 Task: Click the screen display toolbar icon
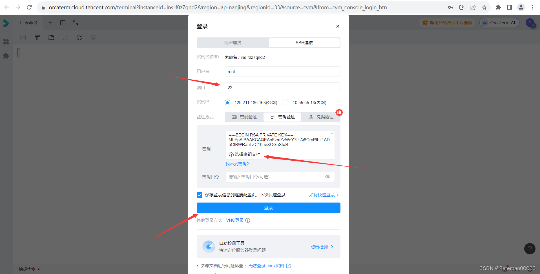(94, 37)
